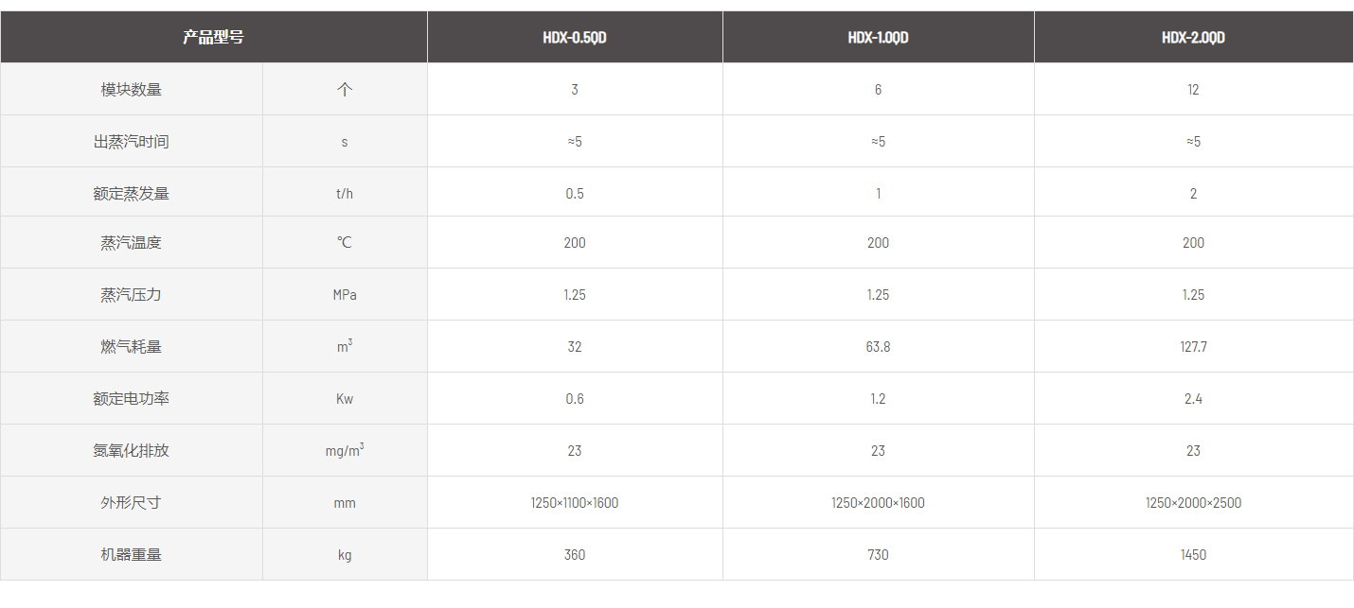Image resolution: width=1354 pixels, height=608 pixels.
Task: Click the 额定蒸发量 label cell
Action: point(132,193)
